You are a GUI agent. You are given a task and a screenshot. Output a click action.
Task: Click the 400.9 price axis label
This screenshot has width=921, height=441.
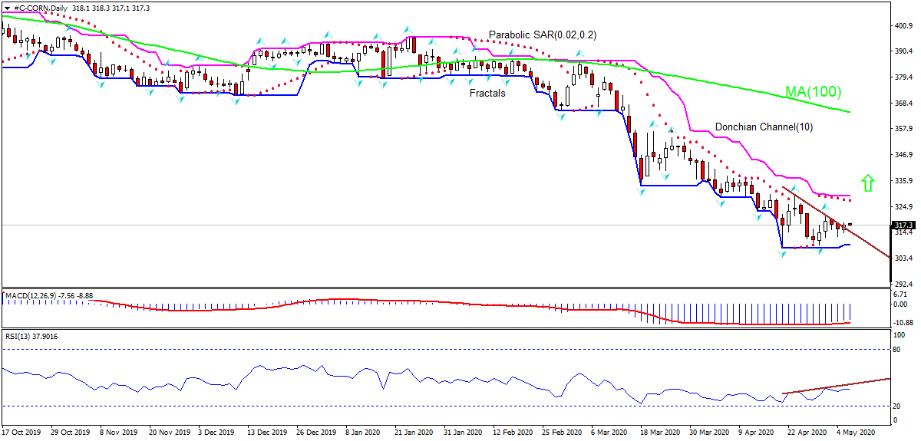903,25
